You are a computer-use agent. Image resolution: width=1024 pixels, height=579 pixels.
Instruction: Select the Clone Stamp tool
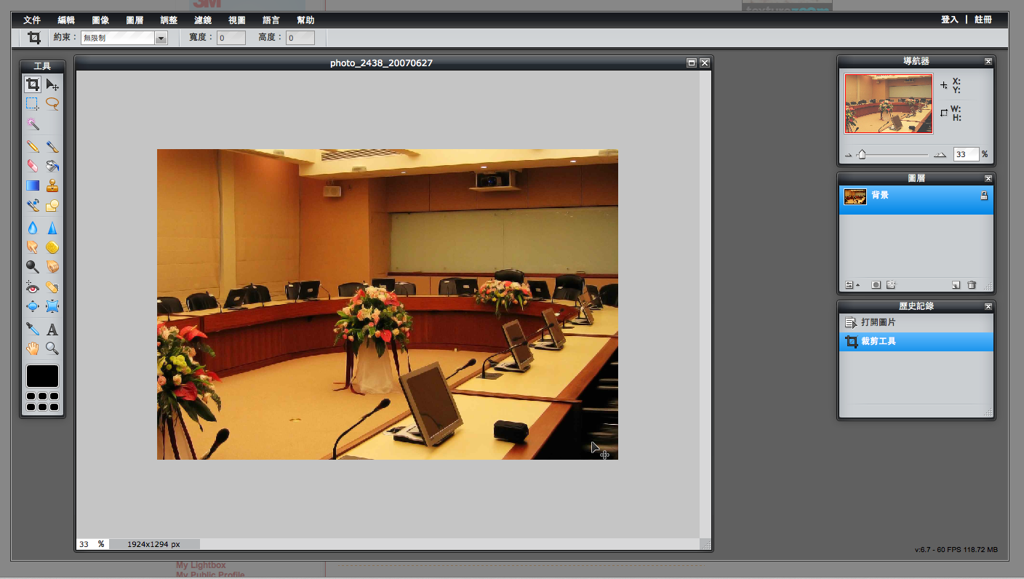point(52,185)
